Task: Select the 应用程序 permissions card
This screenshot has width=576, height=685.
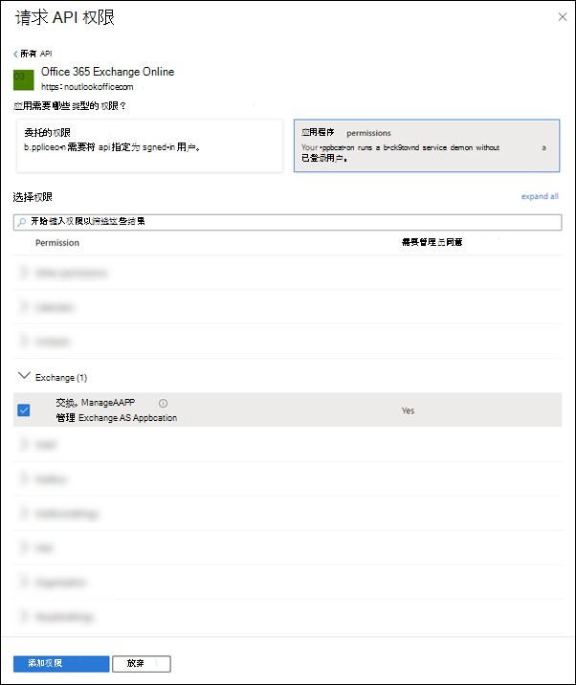Action: 427,146
